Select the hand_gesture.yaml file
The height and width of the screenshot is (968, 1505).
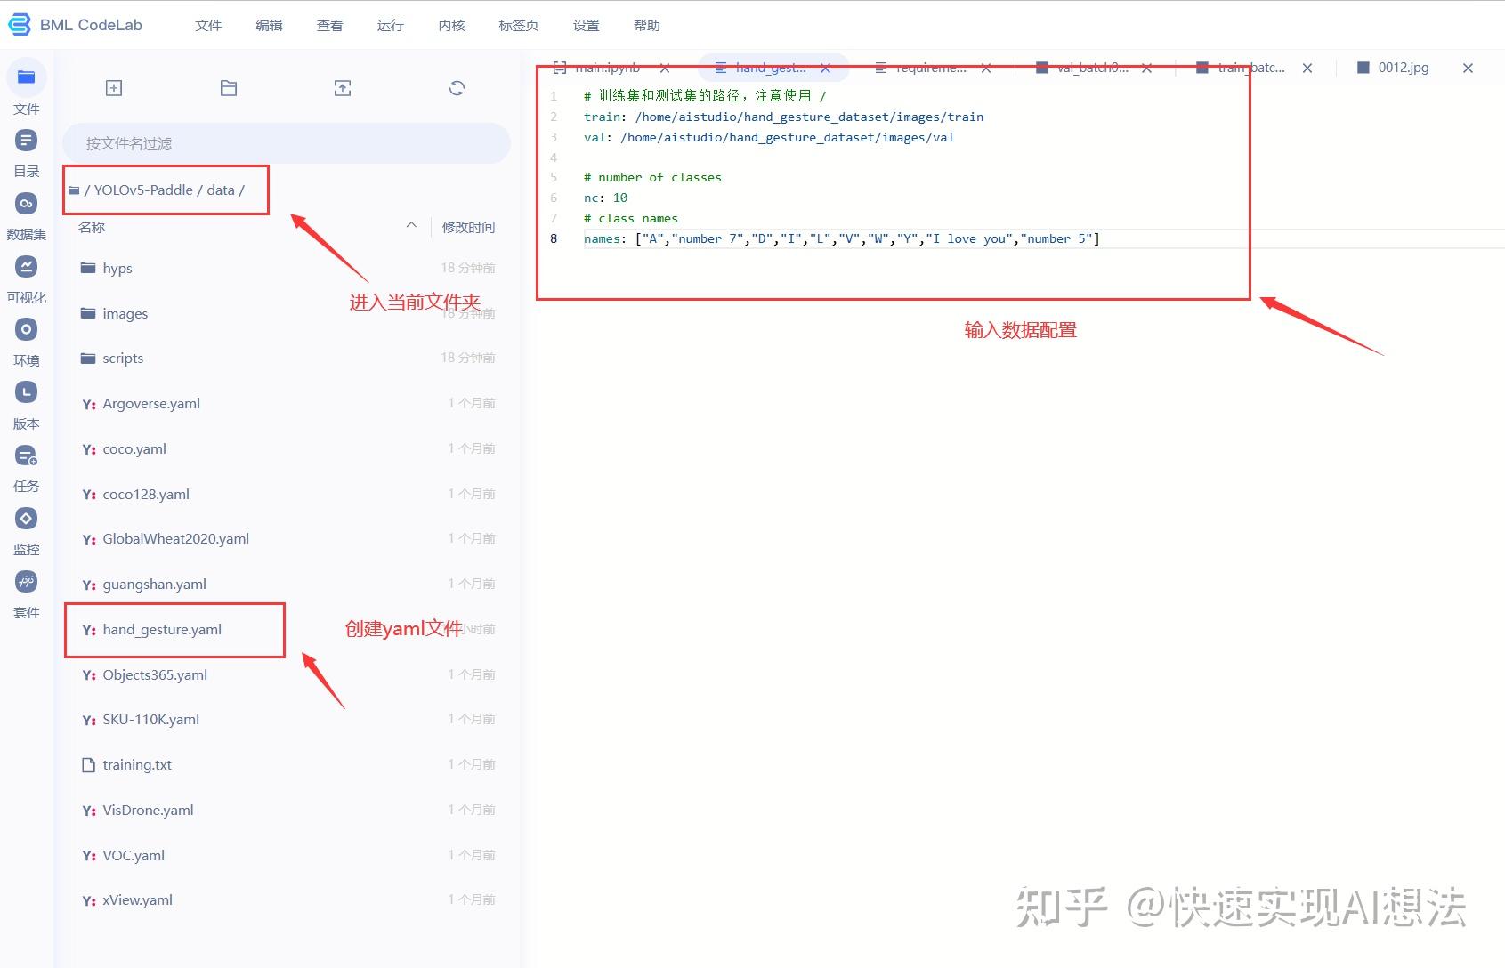tap(162, 629)
